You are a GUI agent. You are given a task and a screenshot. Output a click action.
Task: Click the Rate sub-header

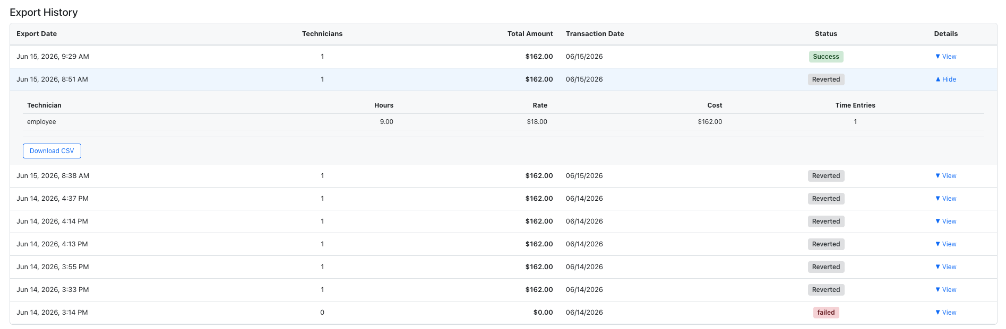540,105
